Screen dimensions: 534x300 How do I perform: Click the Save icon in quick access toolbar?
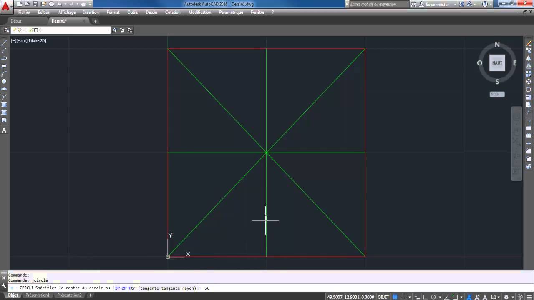pyautogui.click(x=35, y=4)
